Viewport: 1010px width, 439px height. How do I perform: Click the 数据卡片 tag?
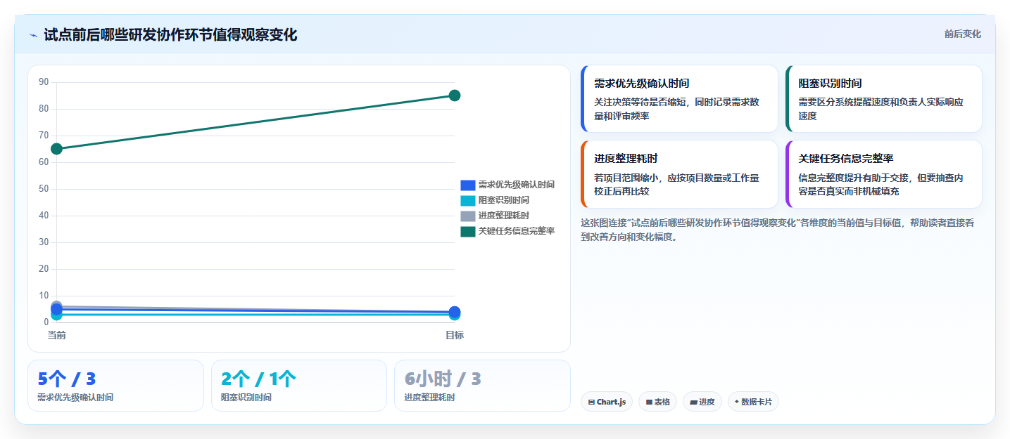pyautogui.click(x=753, y=402)
